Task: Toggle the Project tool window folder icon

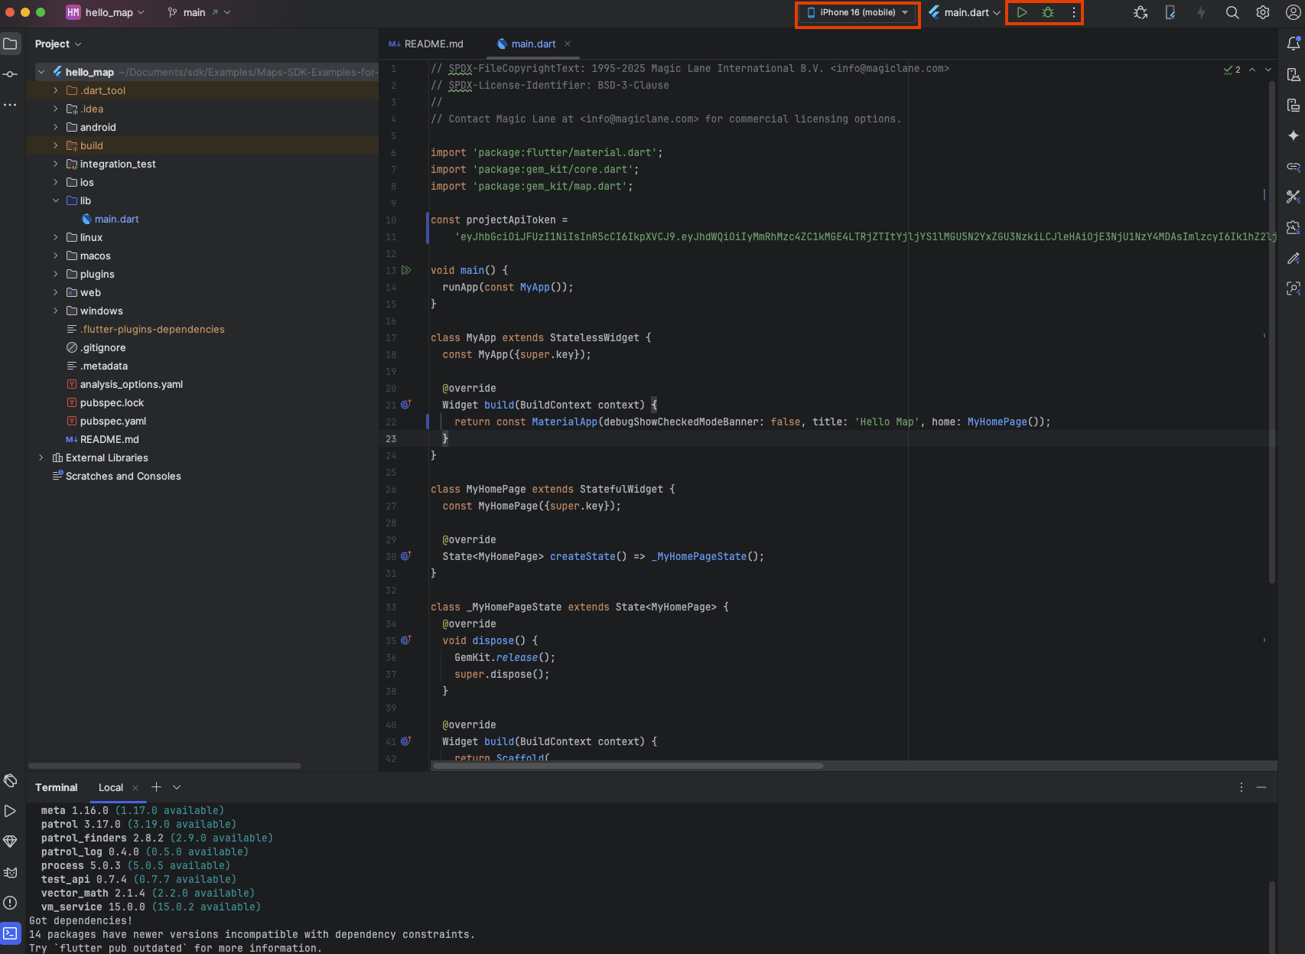Action: coord(10,44)
